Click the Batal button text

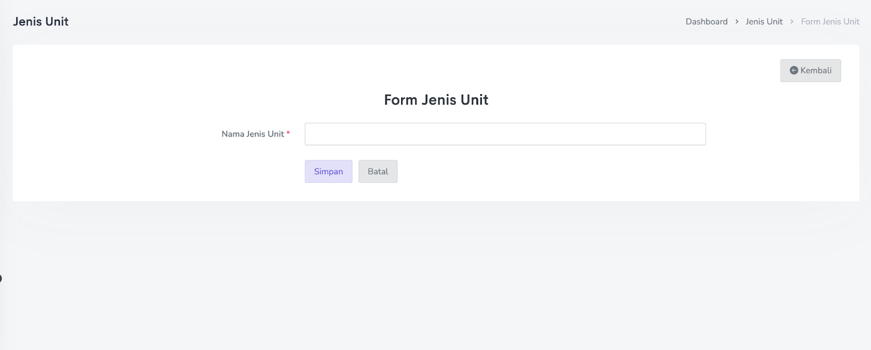coord(378,171)
